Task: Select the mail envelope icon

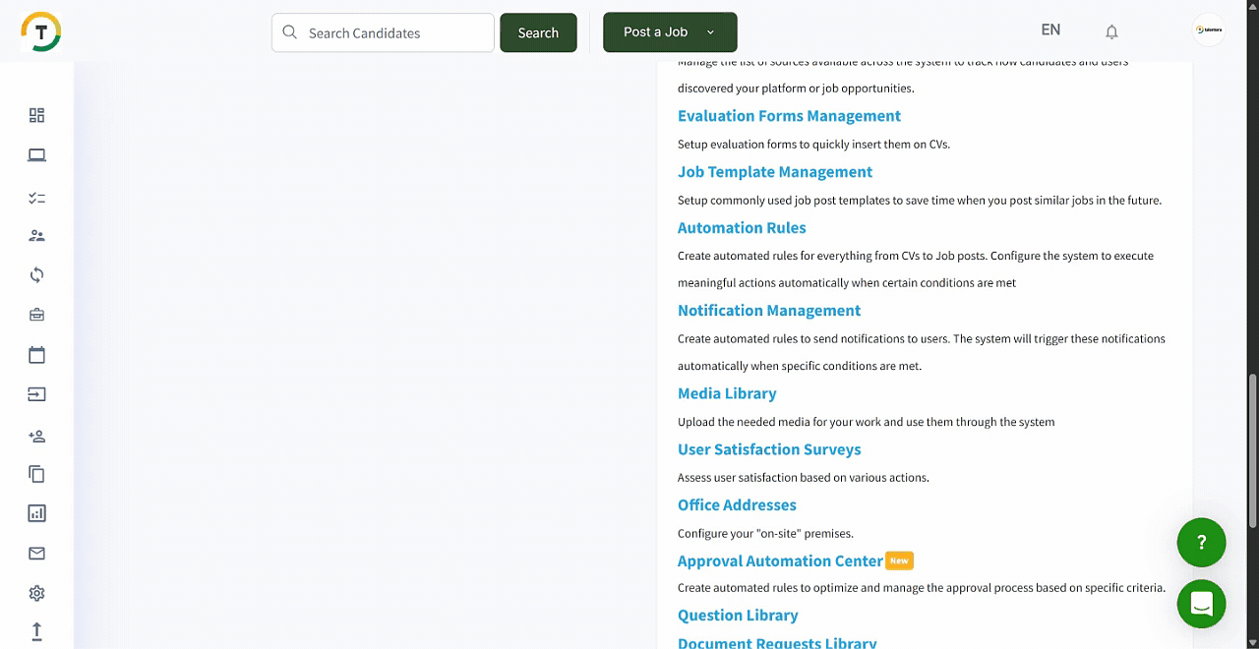Action: click(x=36, y=553)
